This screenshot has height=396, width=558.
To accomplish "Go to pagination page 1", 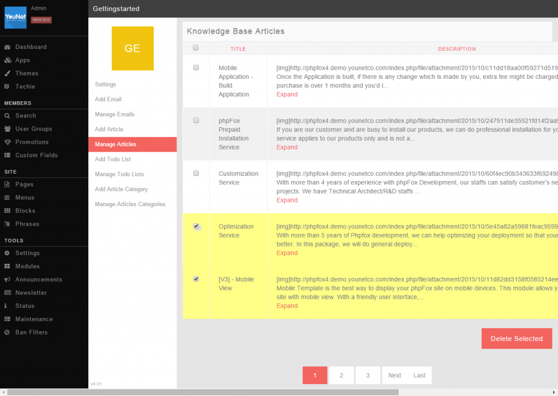I will [x=314, y=375].
